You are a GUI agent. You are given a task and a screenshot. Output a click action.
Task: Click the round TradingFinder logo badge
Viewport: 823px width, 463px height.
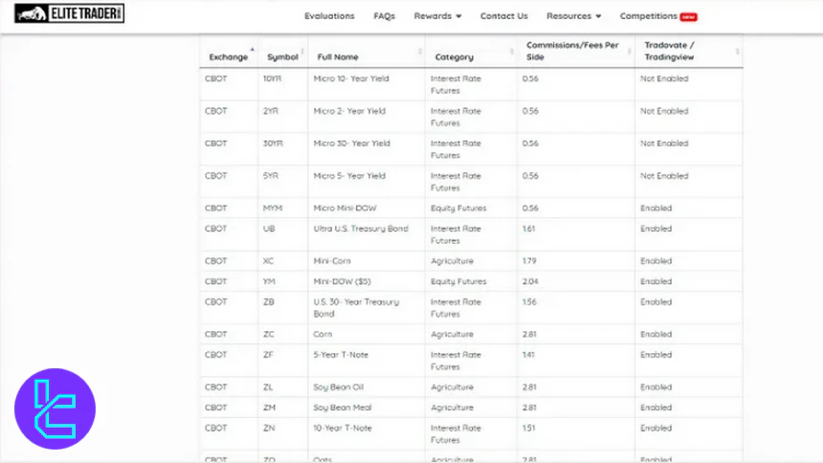coord(55,408)
